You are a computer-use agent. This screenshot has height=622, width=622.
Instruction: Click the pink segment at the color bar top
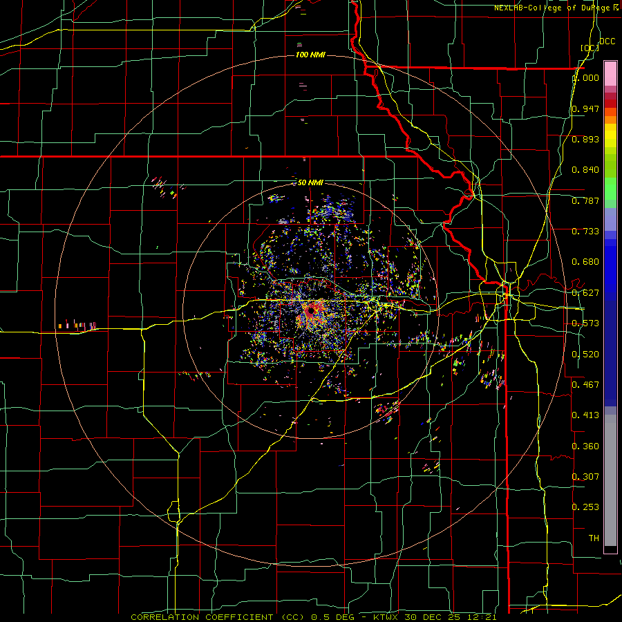(x=610, y=73)
